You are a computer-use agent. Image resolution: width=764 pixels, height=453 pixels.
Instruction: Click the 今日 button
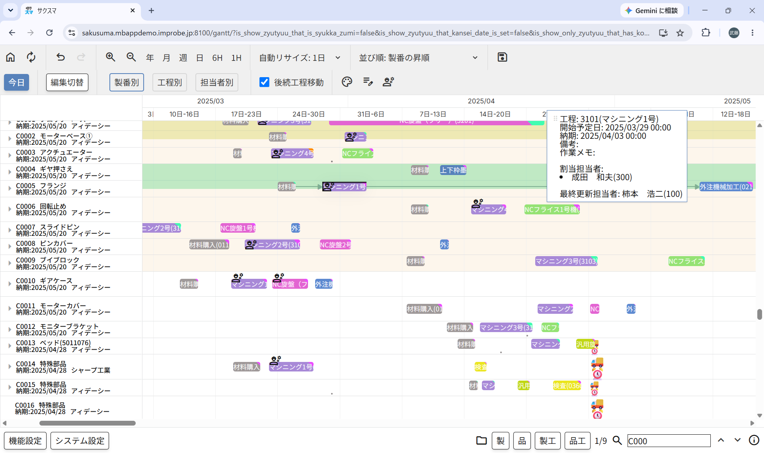tap(17, 82)
